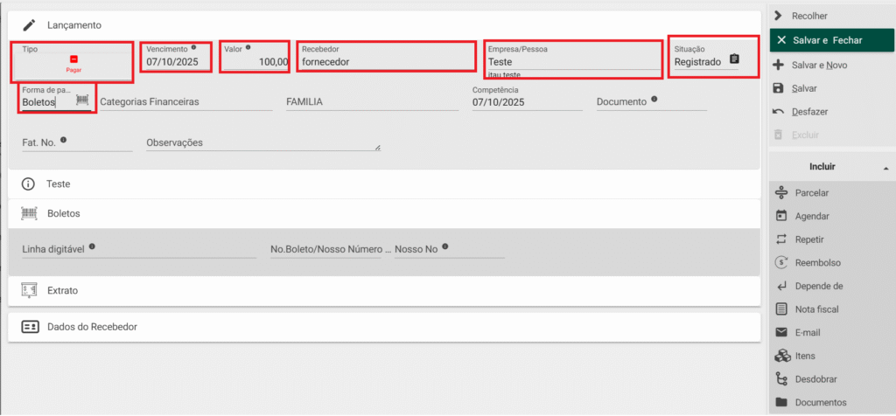Select the Reembolso refund icon
This screenshot has width=896, height=416.
pyautogui.click(x=782, y=263)
